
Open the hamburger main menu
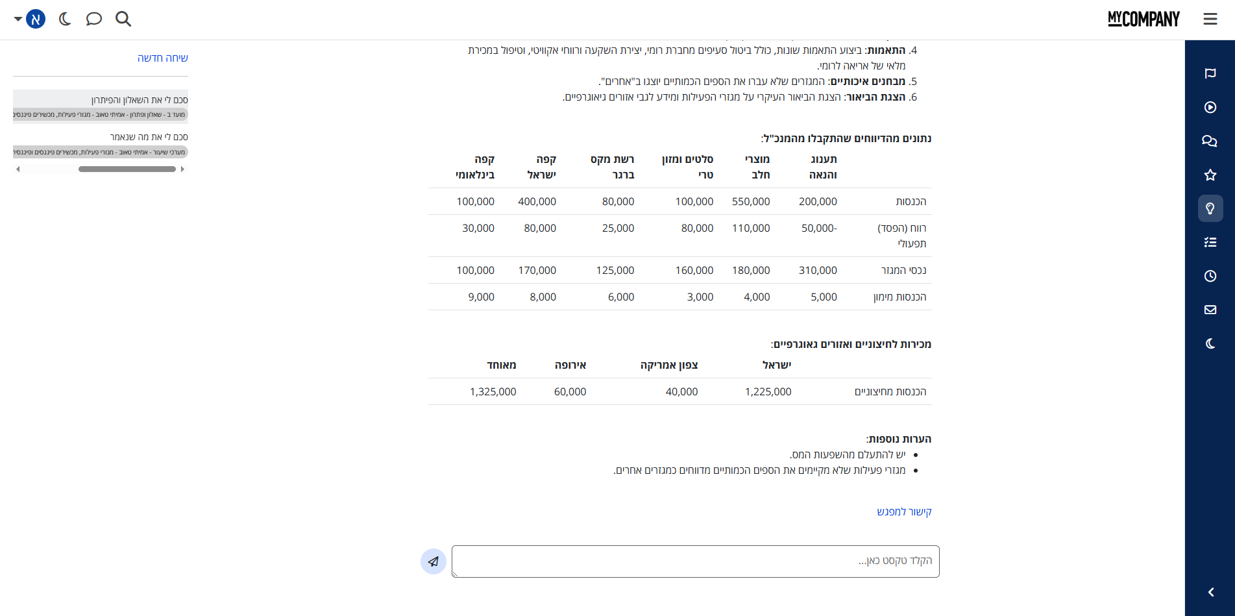point(1210,19)
